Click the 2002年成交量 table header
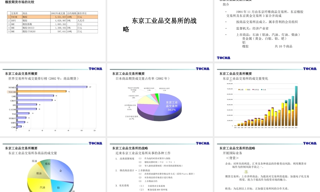 point(58,13)
